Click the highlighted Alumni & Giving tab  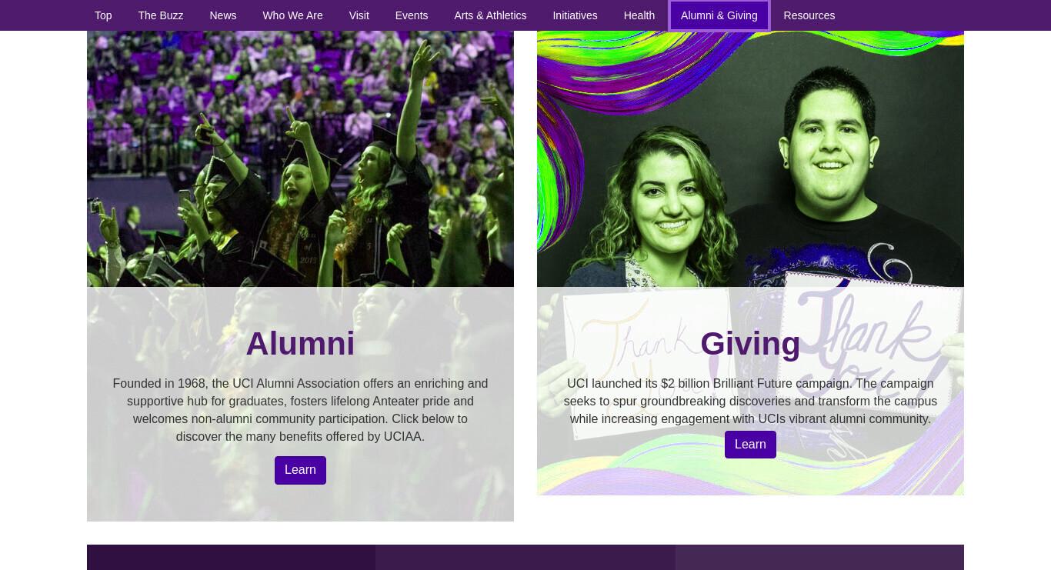[719, 15]
